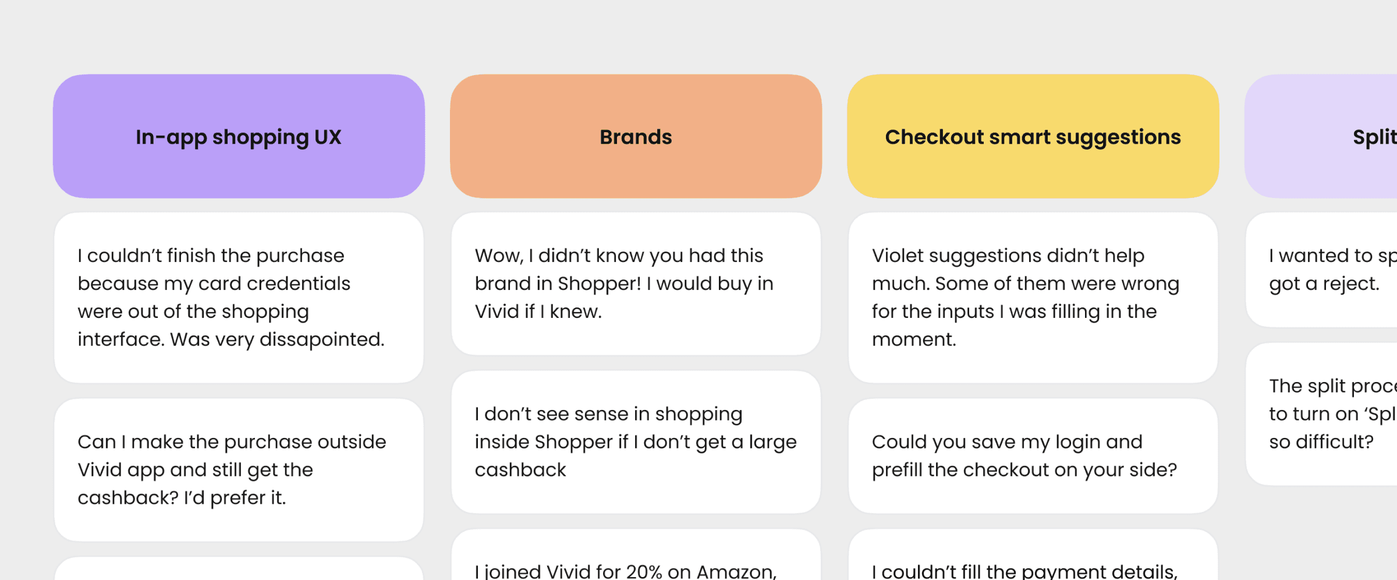Open the 'The split proce…' card
This screenshot has width=1397, height=580.
pyautogui.click(x=1321, y=414)
